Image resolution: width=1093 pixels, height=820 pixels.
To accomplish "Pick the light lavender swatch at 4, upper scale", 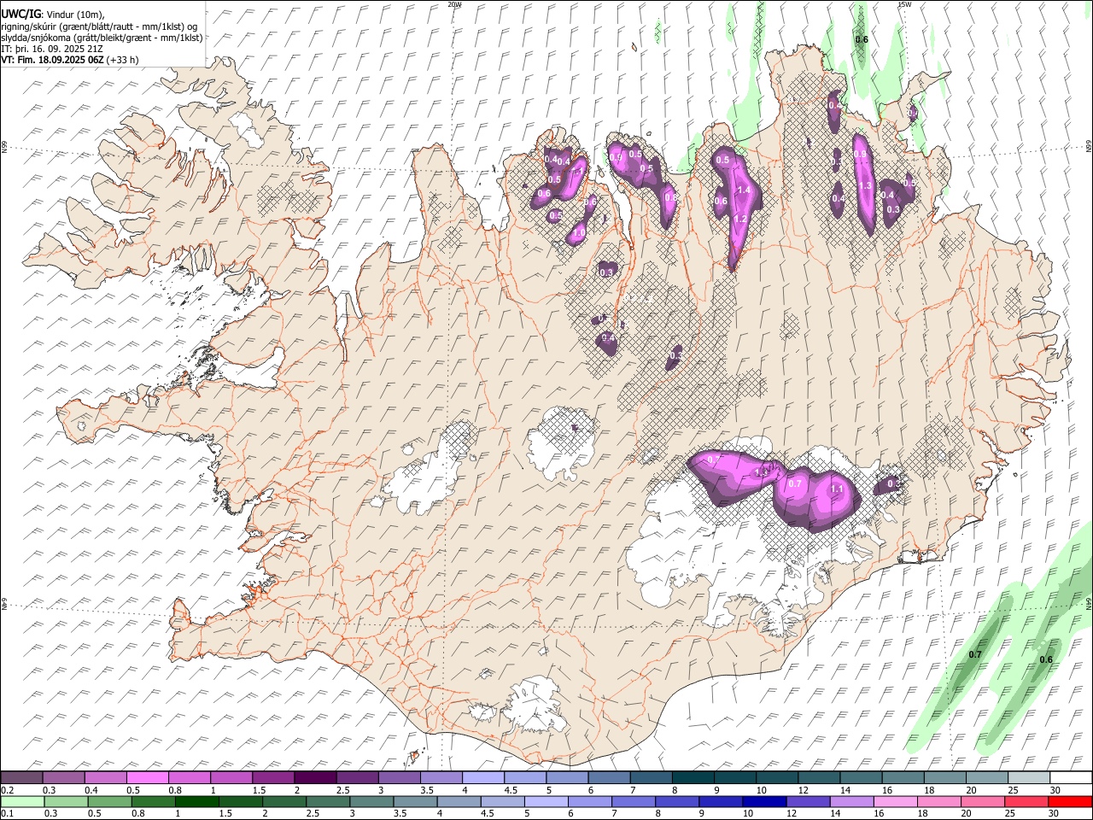I will point(482,778).
